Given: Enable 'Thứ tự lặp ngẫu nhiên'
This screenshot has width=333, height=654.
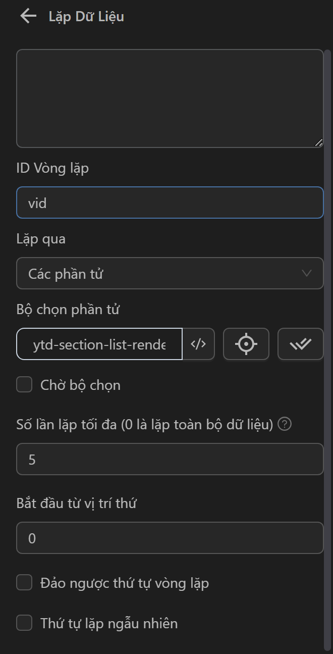Looking at the screenshot, I should point(24,623).
